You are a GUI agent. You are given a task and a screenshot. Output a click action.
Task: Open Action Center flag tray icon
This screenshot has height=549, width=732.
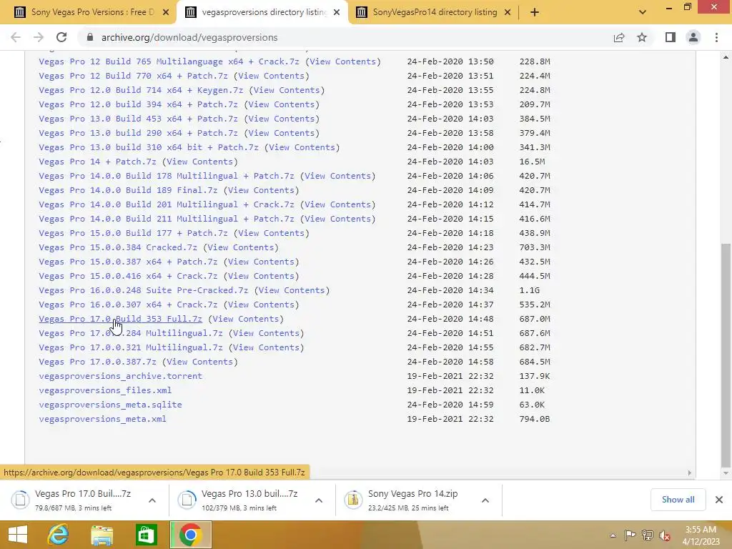click(630, 535)
